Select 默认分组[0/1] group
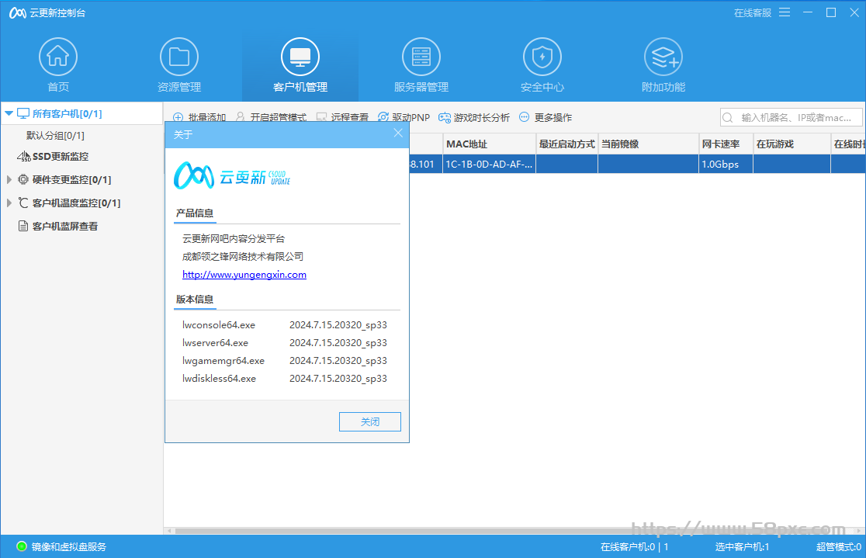 [55, 135]
